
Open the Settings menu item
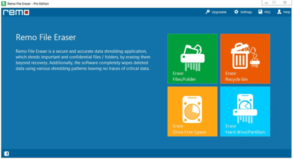[x=246, y=12]
